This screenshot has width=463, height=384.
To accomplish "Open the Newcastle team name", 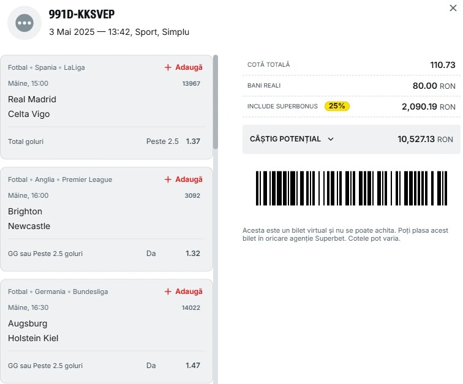I will click(29, 226).
